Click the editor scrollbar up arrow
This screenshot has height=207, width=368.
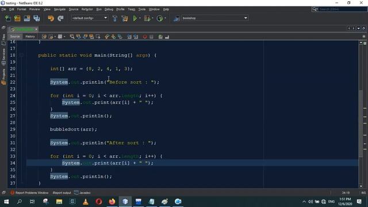click(x=361, y=43)
